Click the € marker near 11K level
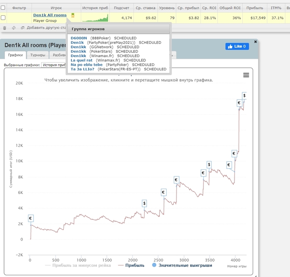290x277 pixels. 234,153
